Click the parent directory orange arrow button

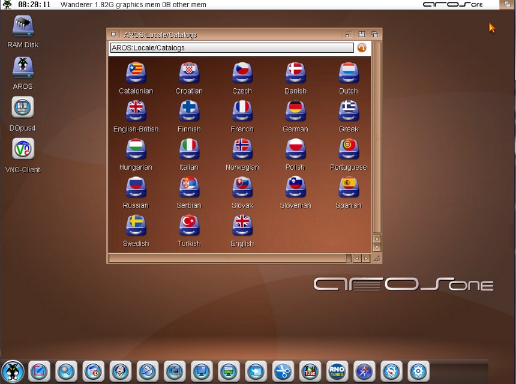(x=362, y=47)
